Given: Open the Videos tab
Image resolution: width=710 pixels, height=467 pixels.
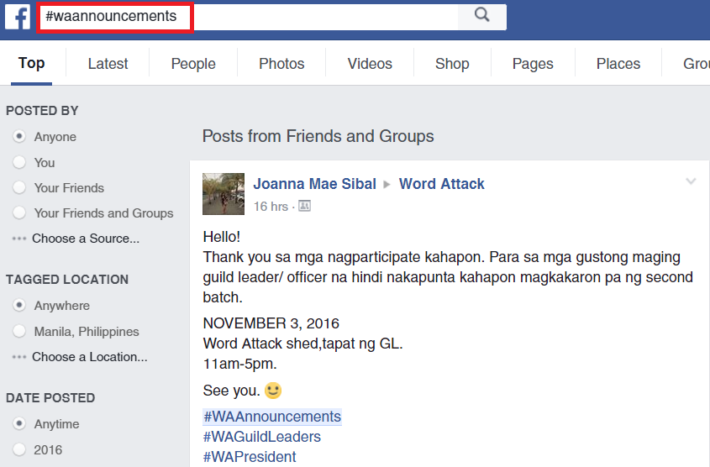Looking at the screenshot, I should point(370,64).
